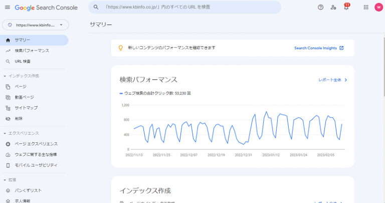The width and height of the screenshot is (385, 203).
Task: Open notifications bell with red badge
Action: [346, 7]
